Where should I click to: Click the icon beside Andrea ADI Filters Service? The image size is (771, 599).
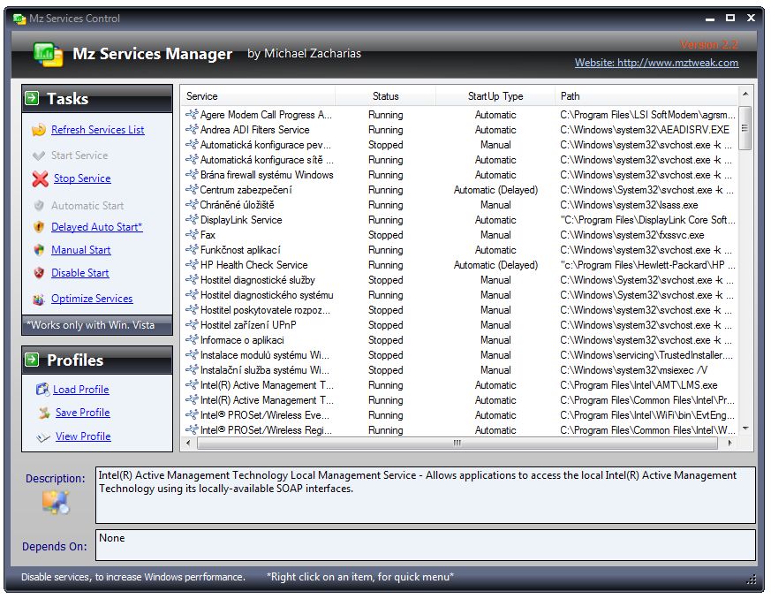(x=192, y=130)
